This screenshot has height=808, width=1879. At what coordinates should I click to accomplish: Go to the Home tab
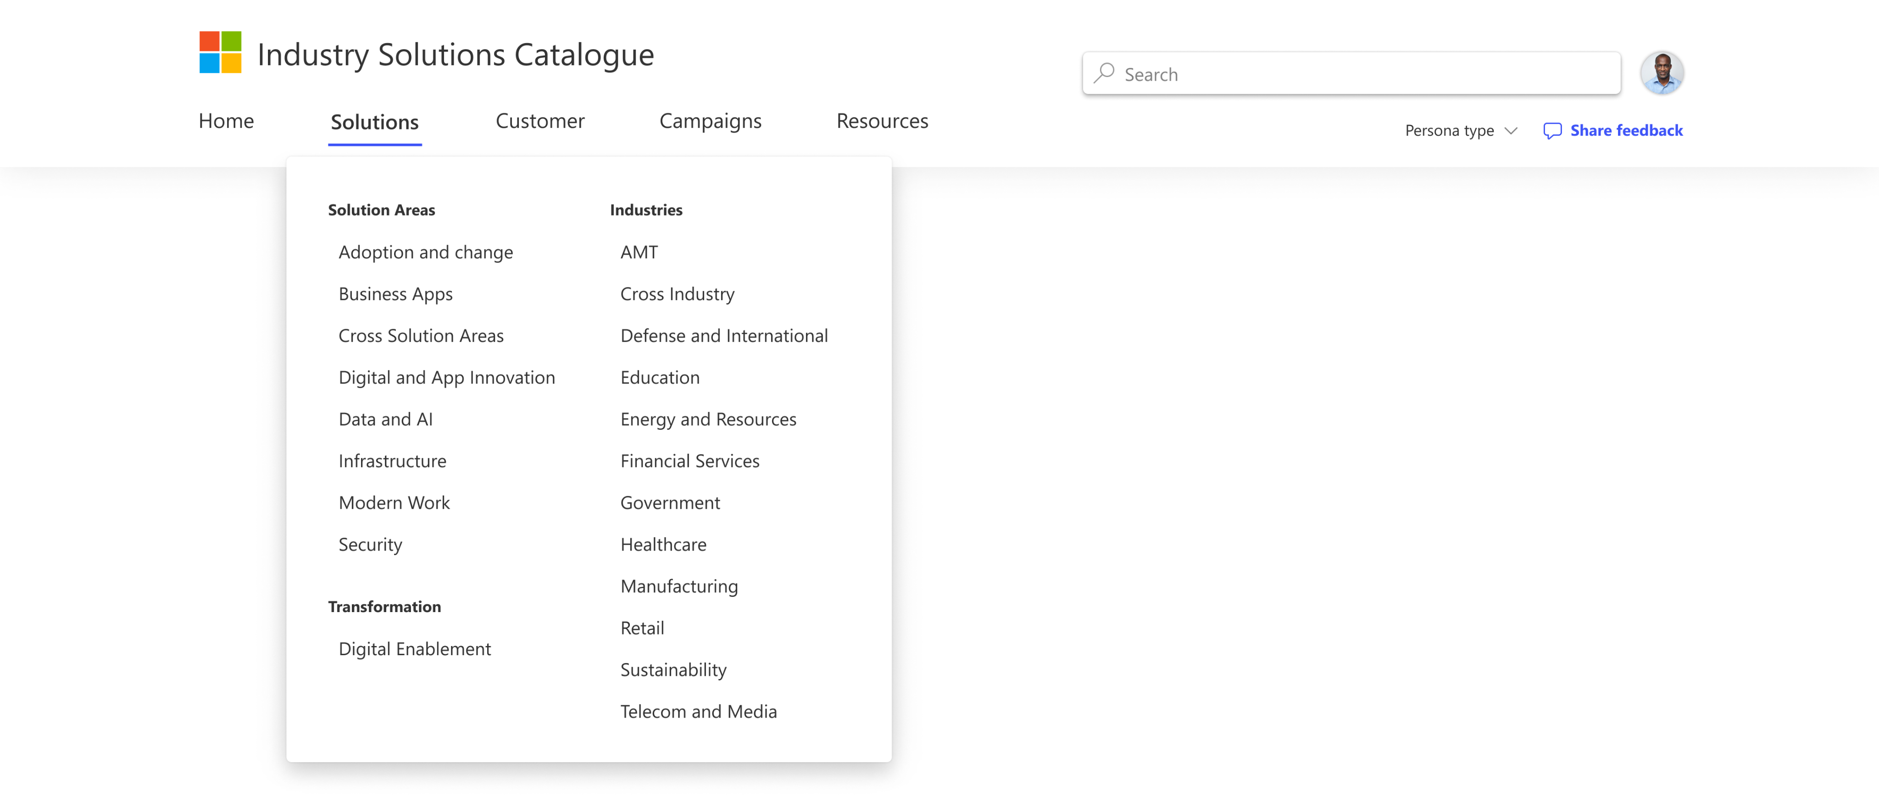coord(226,121)
